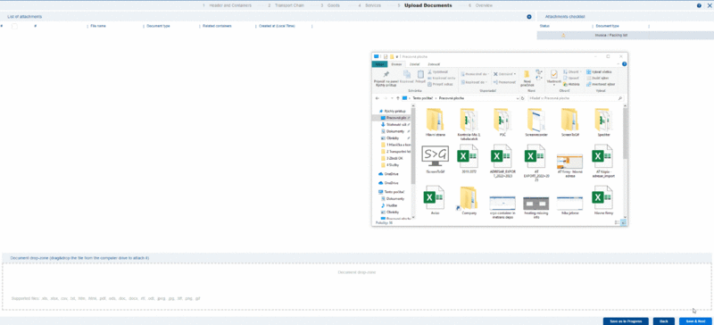The height and width of the screenshot is (325, 714).
Task: Select Hudba in Explorer navigation pane
Action: point(392,205)
